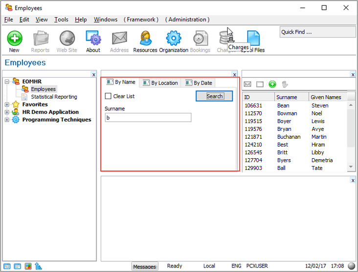Click gray sphere indicator in status bar
Screen dimensions: 358x272
click(x=351, y=266)
